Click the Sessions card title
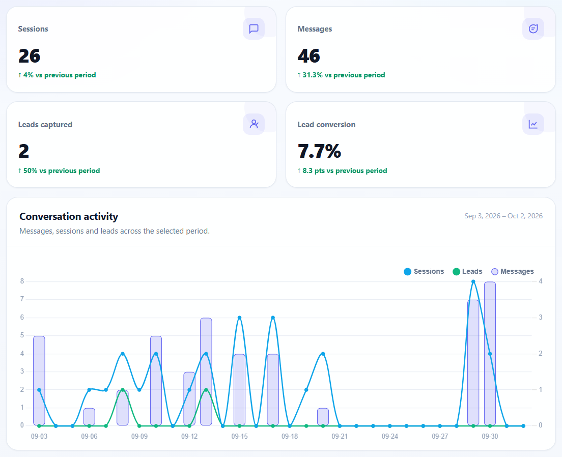The height and width of the screenshot is (457, 562). (x=33, y=29)
